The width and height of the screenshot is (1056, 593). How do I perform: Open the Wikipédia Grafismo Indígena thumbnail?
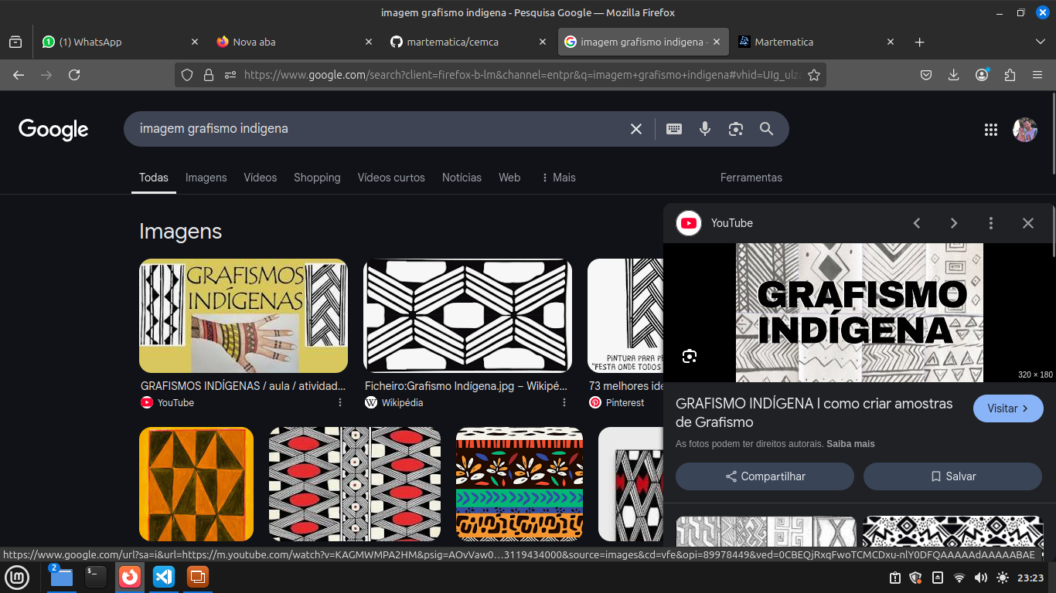click(x=468, y=316)
